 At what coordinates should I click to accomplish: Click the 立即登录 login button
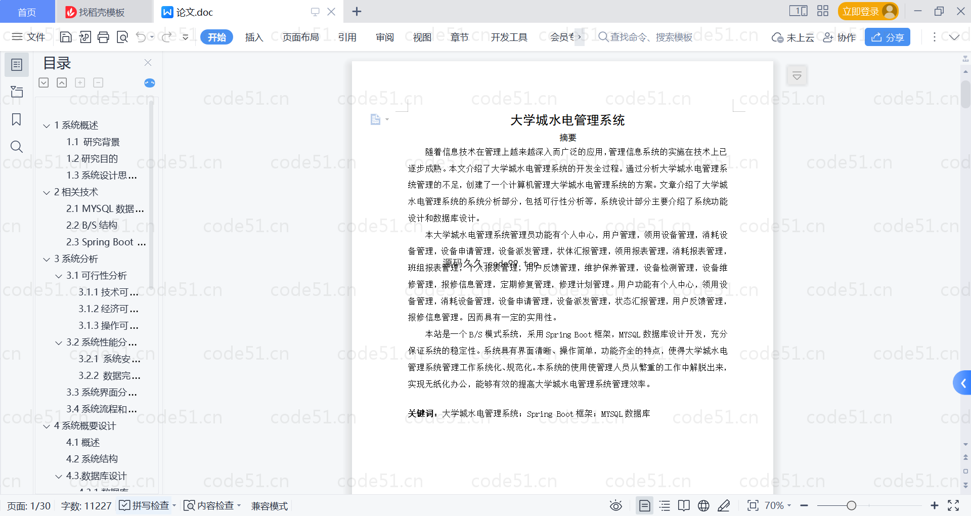coord(868,11)
